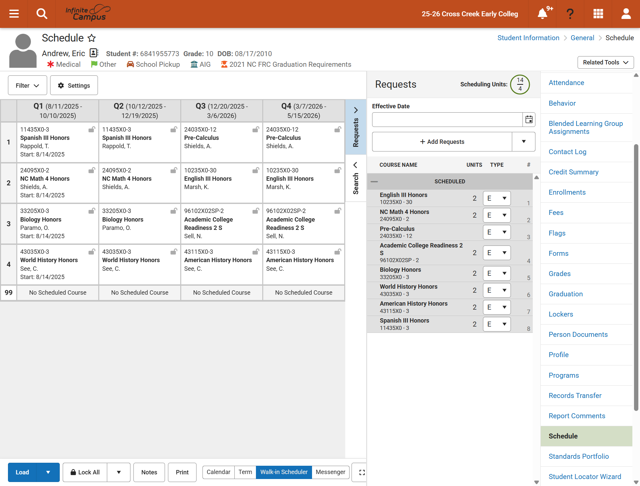Open the Search vertical side tab
Viewport: 640px width, 486px height.
(x=356, y=178)
